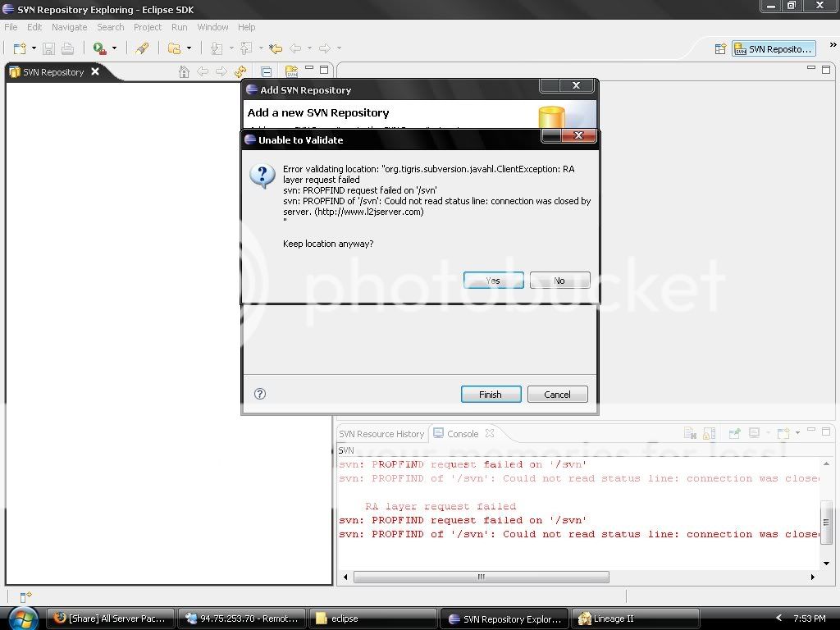This screenshot has width=840, height=630.
Task: Click the External Tools run icon
Action: (x=99, y=48)
